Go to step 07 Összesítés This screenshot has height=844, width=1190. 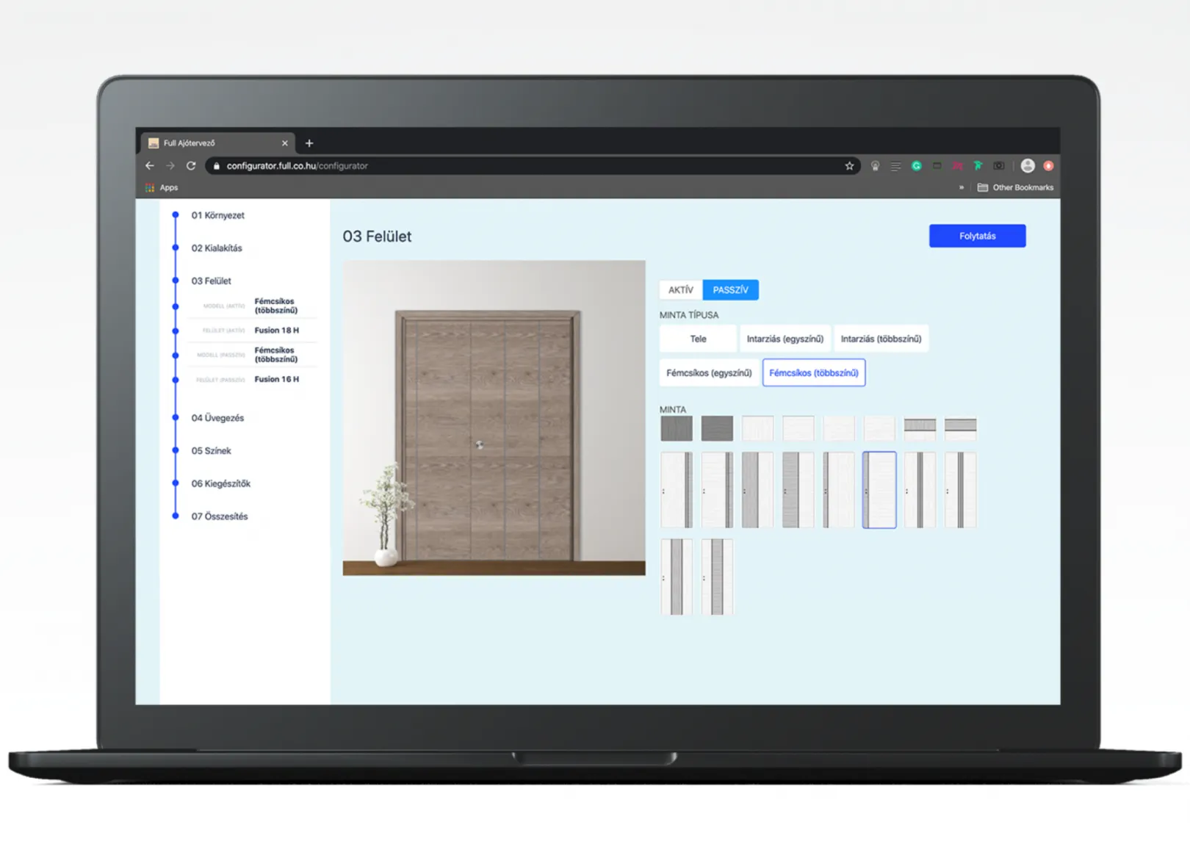[x=220, y=516]
